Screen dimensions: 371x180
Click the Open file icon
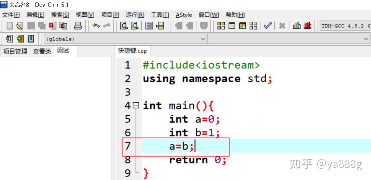point(20,25)
